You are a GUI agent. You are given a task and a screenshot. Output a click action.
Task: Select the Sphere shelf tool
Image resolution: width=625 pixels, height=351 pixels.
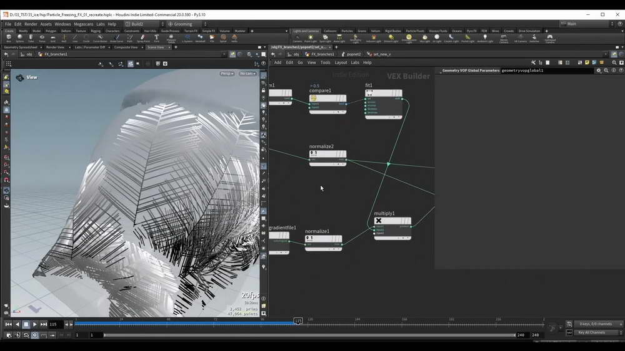click(19, 38)
